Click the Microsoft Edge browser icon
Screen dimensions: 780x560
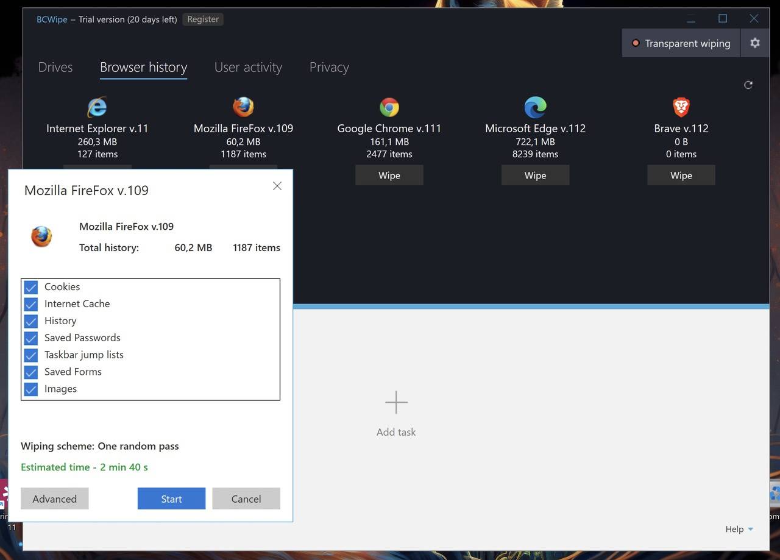click(x=535, y=107)
